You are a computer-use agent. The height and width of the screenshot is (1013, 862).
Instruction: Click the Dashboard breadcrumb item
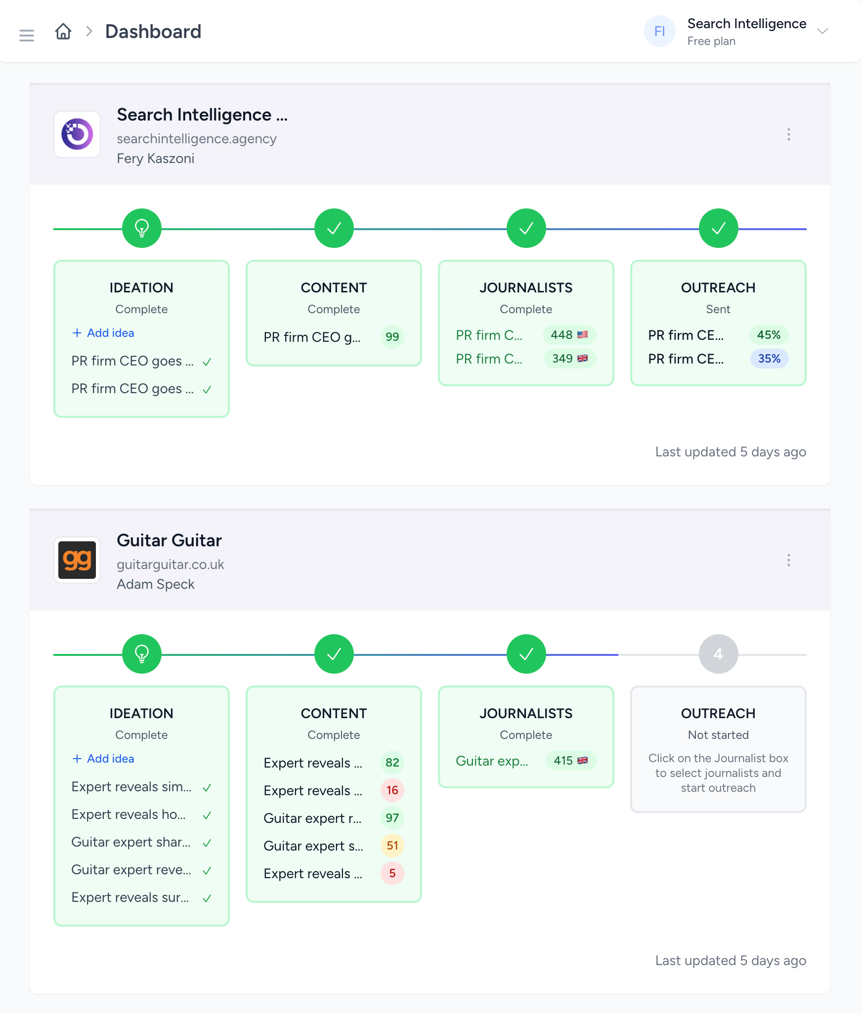pyautogui.click(x=153, y=32)
